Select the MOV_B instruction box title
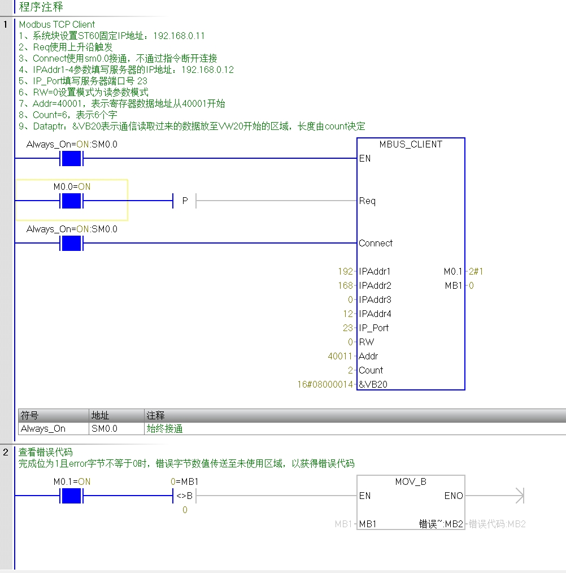 tap(411, 481)
